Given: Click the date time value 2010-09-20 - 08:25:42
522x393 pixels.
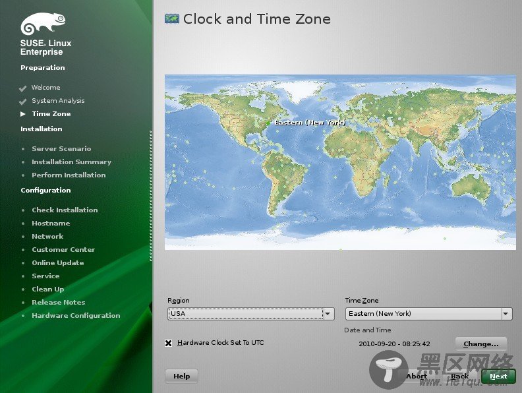Looking at the screenshot, I should tap(394, 344).
